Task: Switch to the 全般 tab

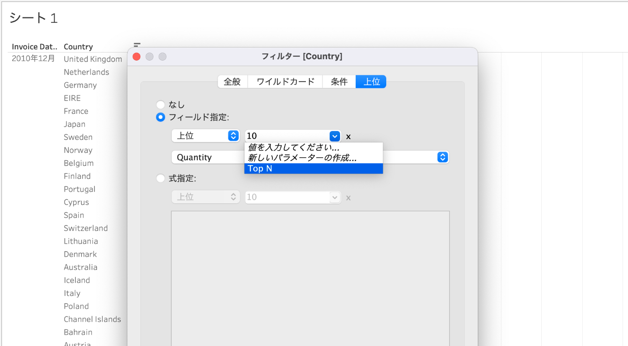Action: [232, 82]
